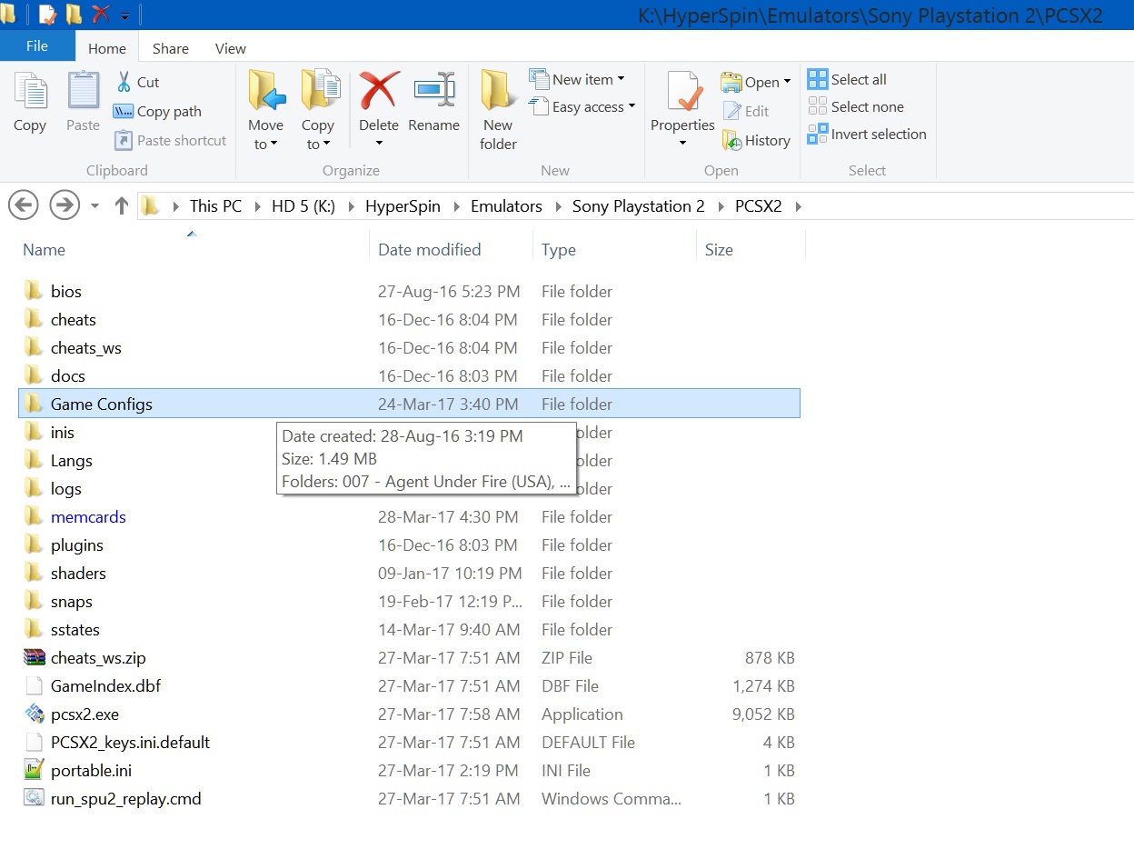Click the Copy icon in ribbon
1134x859 pixels.
tap(30, 92)
